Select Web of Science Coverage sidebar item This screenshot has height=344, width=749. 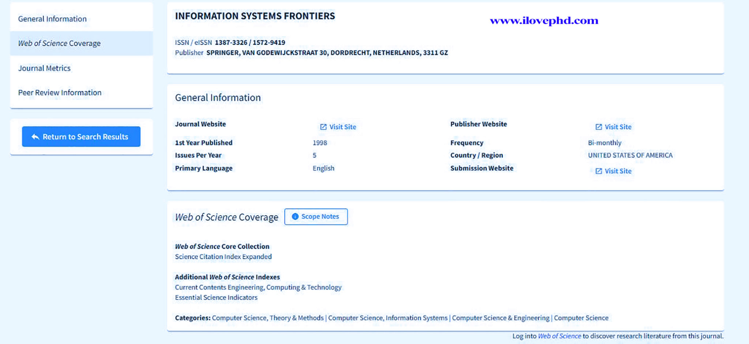click(81, 43)
